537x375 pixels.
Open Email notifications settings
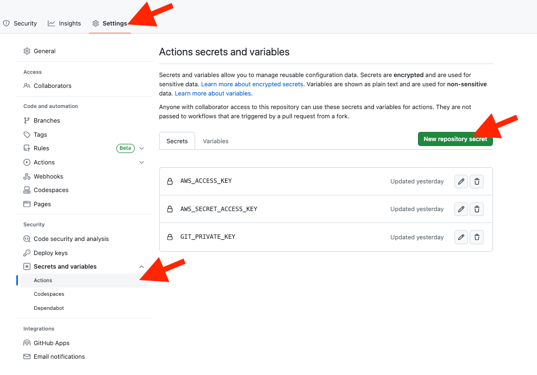point(59,357)
